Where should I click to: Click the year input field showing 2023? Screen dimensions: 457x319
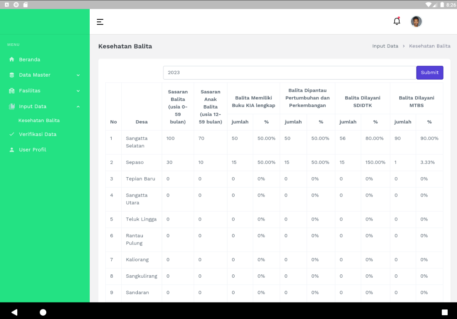tap(289, 72)
